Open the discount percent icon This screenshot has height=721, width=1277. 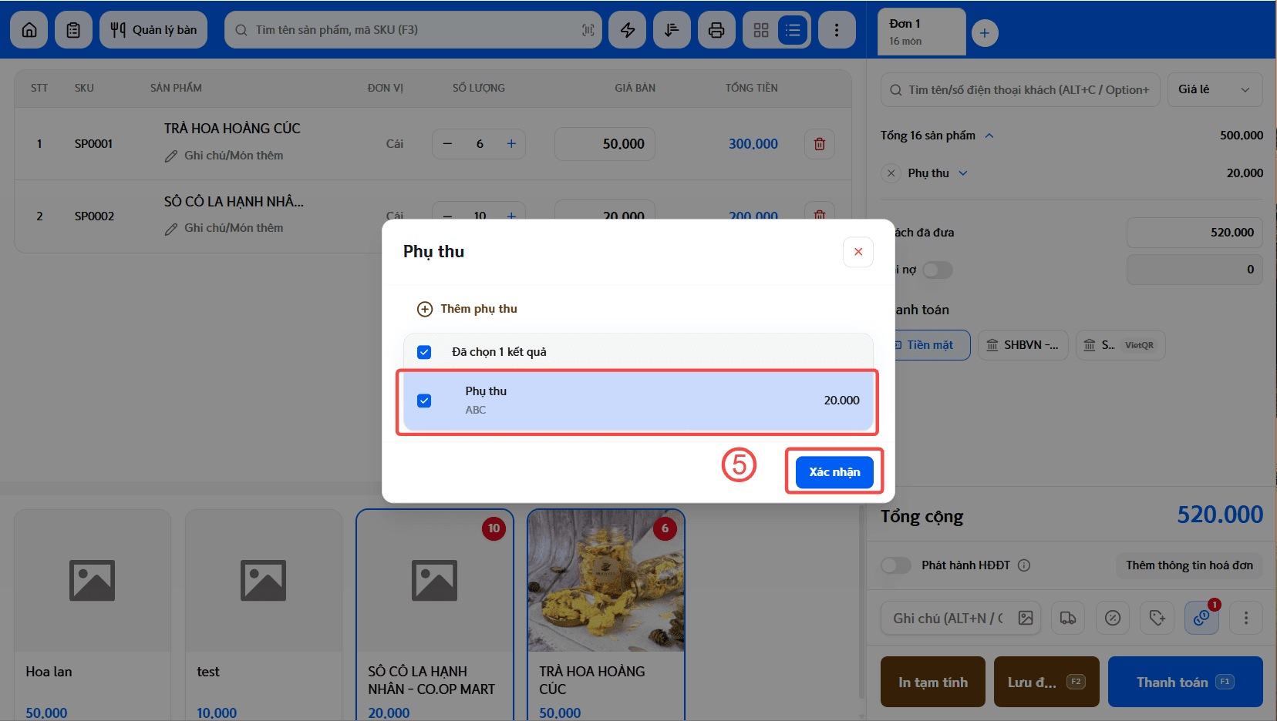(1113, 618)
